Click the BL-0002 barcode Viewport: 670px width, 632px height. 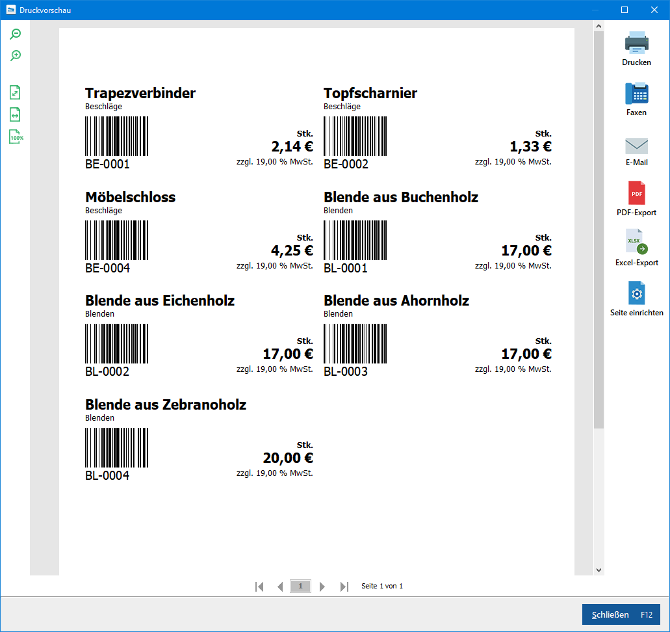click(117, 344)
